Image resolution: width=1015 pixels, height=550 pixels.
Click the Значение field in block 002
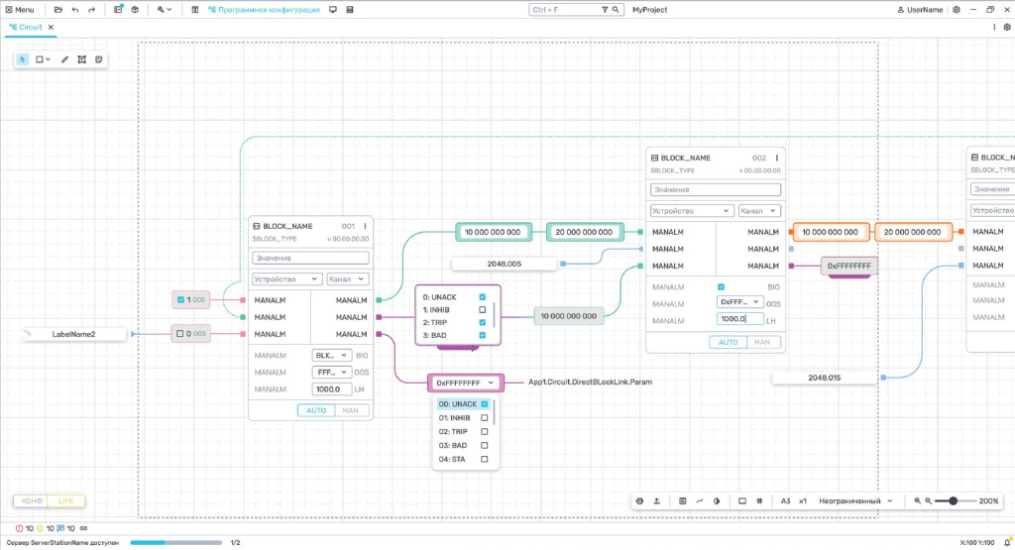(715, 189)
